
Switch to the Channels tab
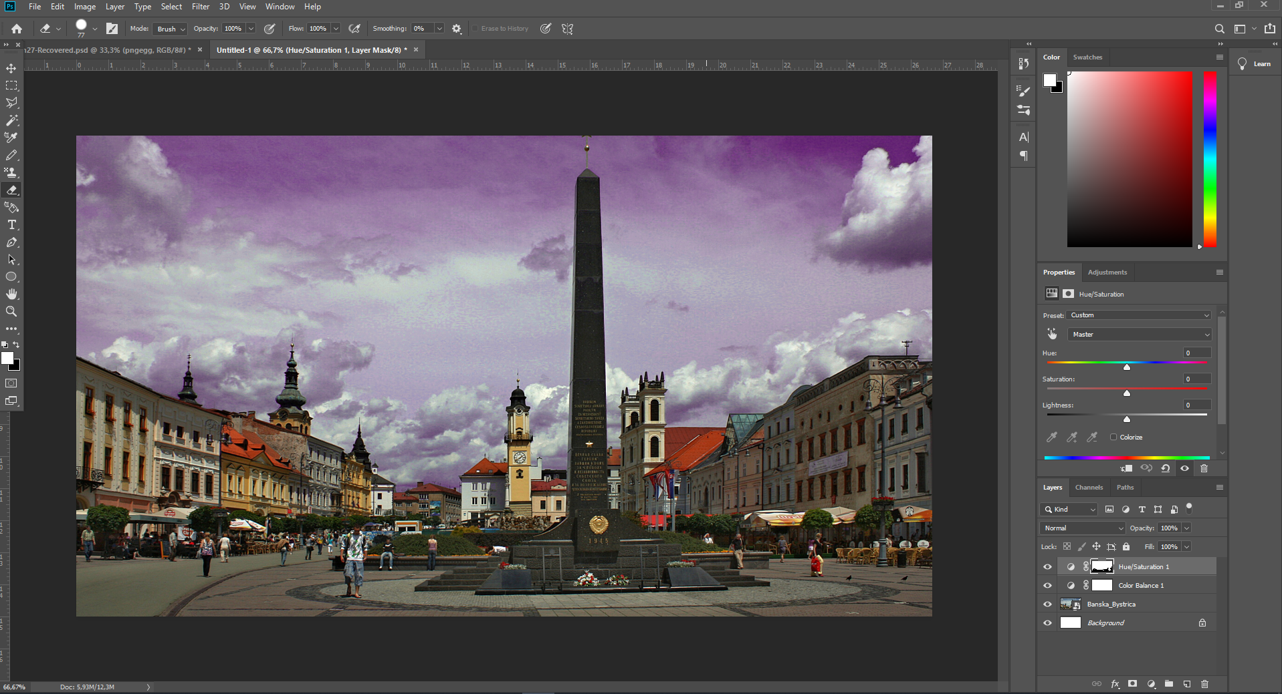[1089, 487]
